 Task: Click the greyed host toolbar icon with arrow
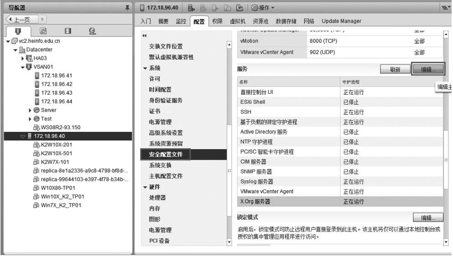(215, 8)
